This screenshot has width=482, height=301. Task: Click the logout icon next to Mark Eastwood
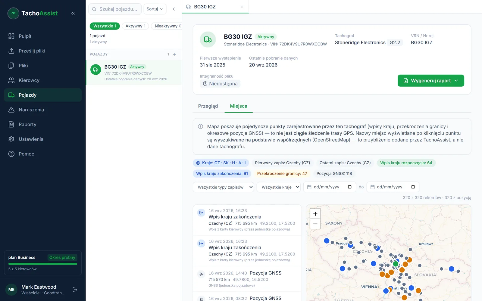[x=75, y=290]
